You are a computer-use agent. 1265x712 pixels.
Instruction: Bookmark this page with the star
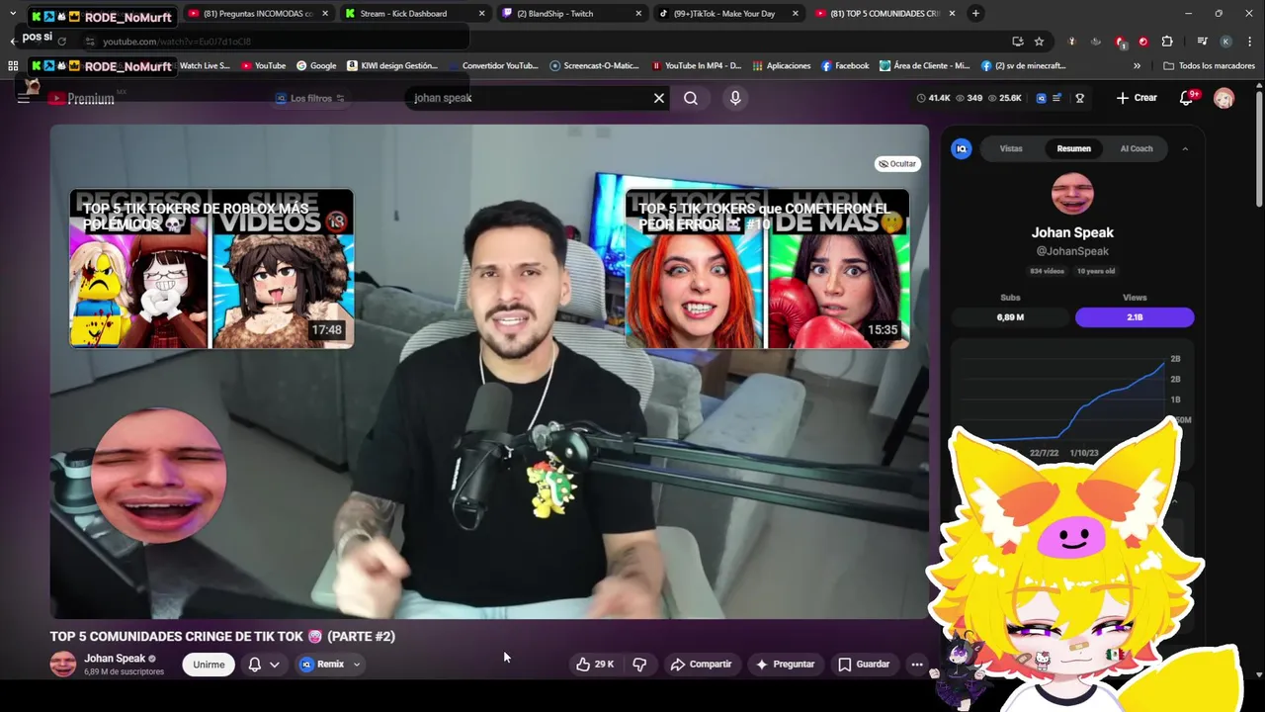1039,42
